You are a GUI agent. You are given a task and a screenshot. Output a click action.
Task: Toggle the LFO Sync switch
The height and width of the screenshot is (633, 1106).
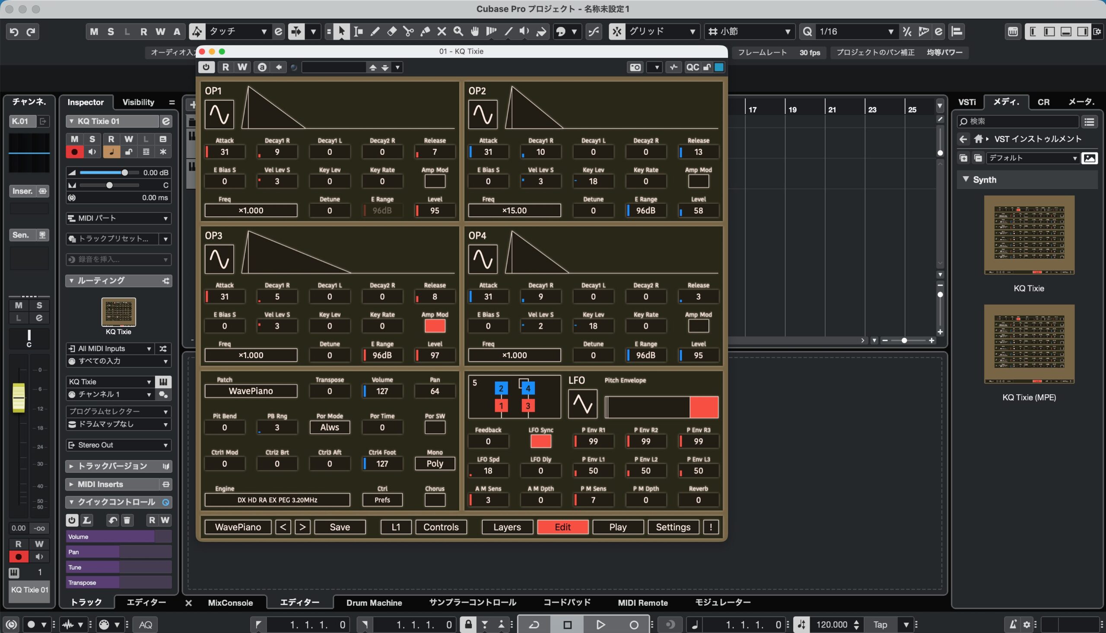[x=540, y=441]
